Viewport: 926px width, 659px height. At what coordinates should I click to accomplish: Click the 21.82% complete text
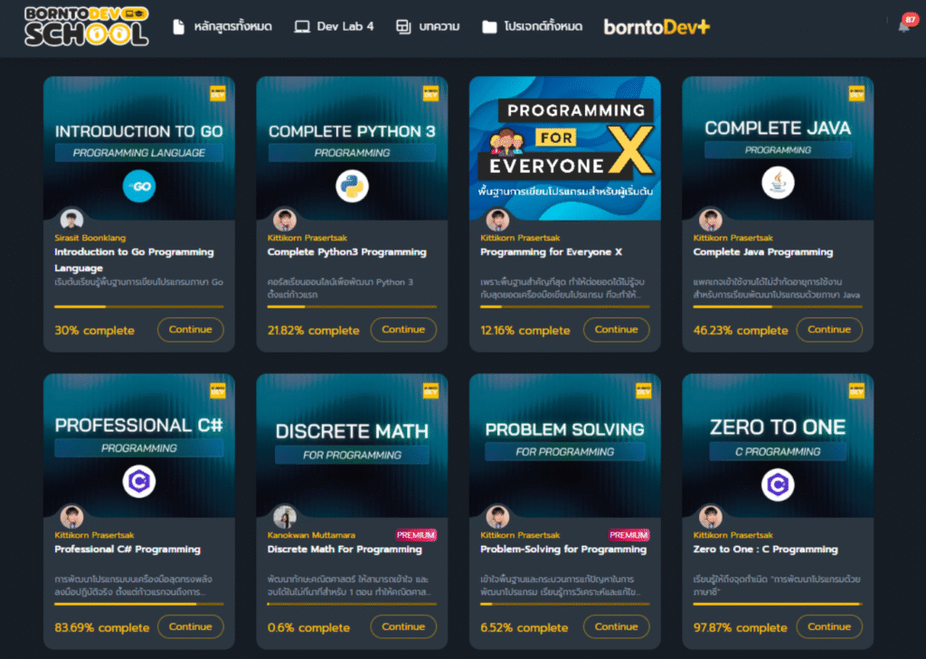313,331
